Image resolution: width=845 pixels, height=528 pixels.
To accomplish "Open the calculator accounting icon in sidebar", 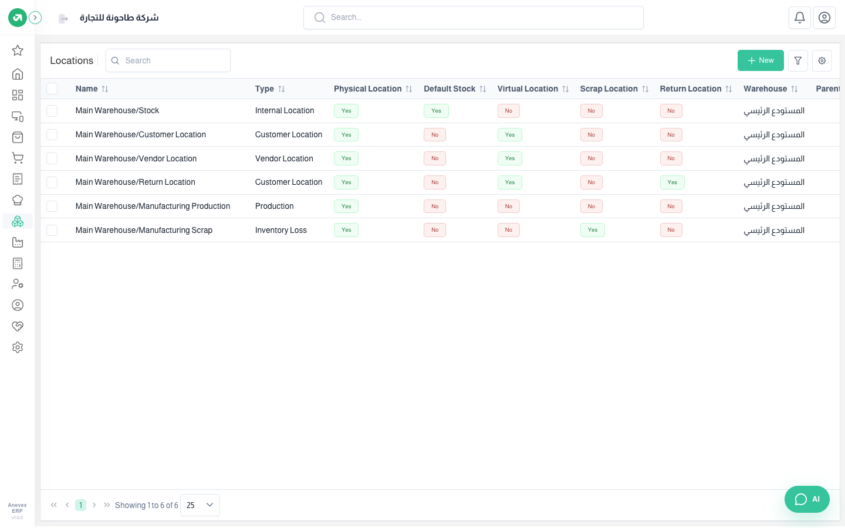I will 18,263.
